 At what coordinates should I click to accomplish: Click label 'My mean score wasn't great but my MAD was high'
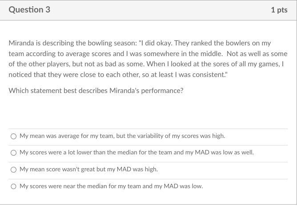click(88, 169)
